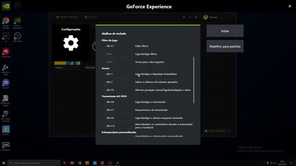Screen dimensions: 296x166
Task: Open Fortnite desktop shortcut
Action: (x=6, y=130)
